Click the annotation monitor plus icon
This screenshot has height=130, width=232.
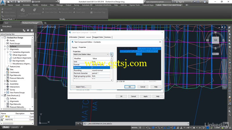click(200, 128)
